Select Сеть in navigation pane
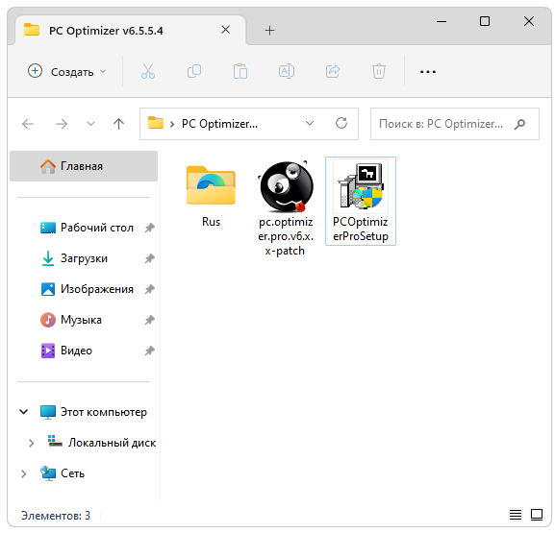This screenshot has width=555, height=533. 63,473
